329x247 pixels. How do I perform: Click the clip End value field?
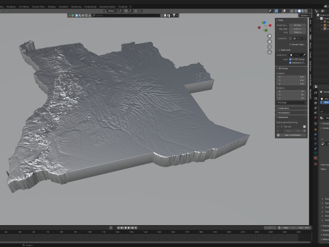click(297, 32)
